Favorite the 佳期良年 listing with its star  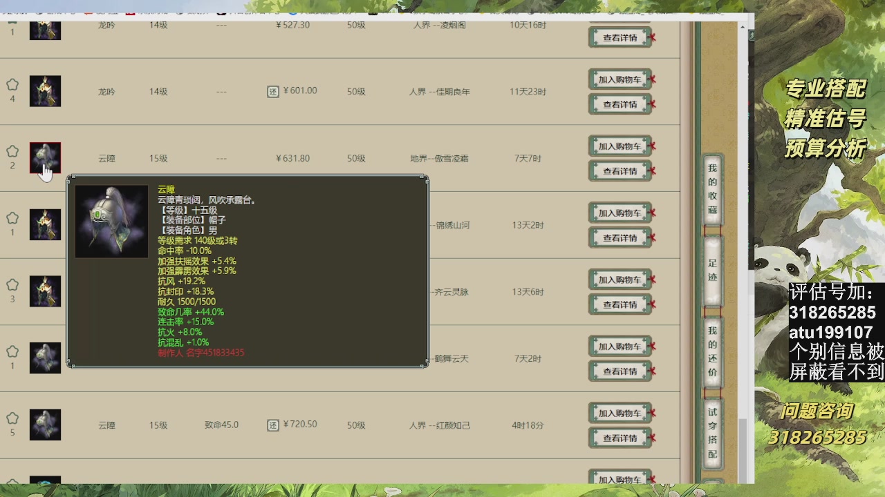12,85
